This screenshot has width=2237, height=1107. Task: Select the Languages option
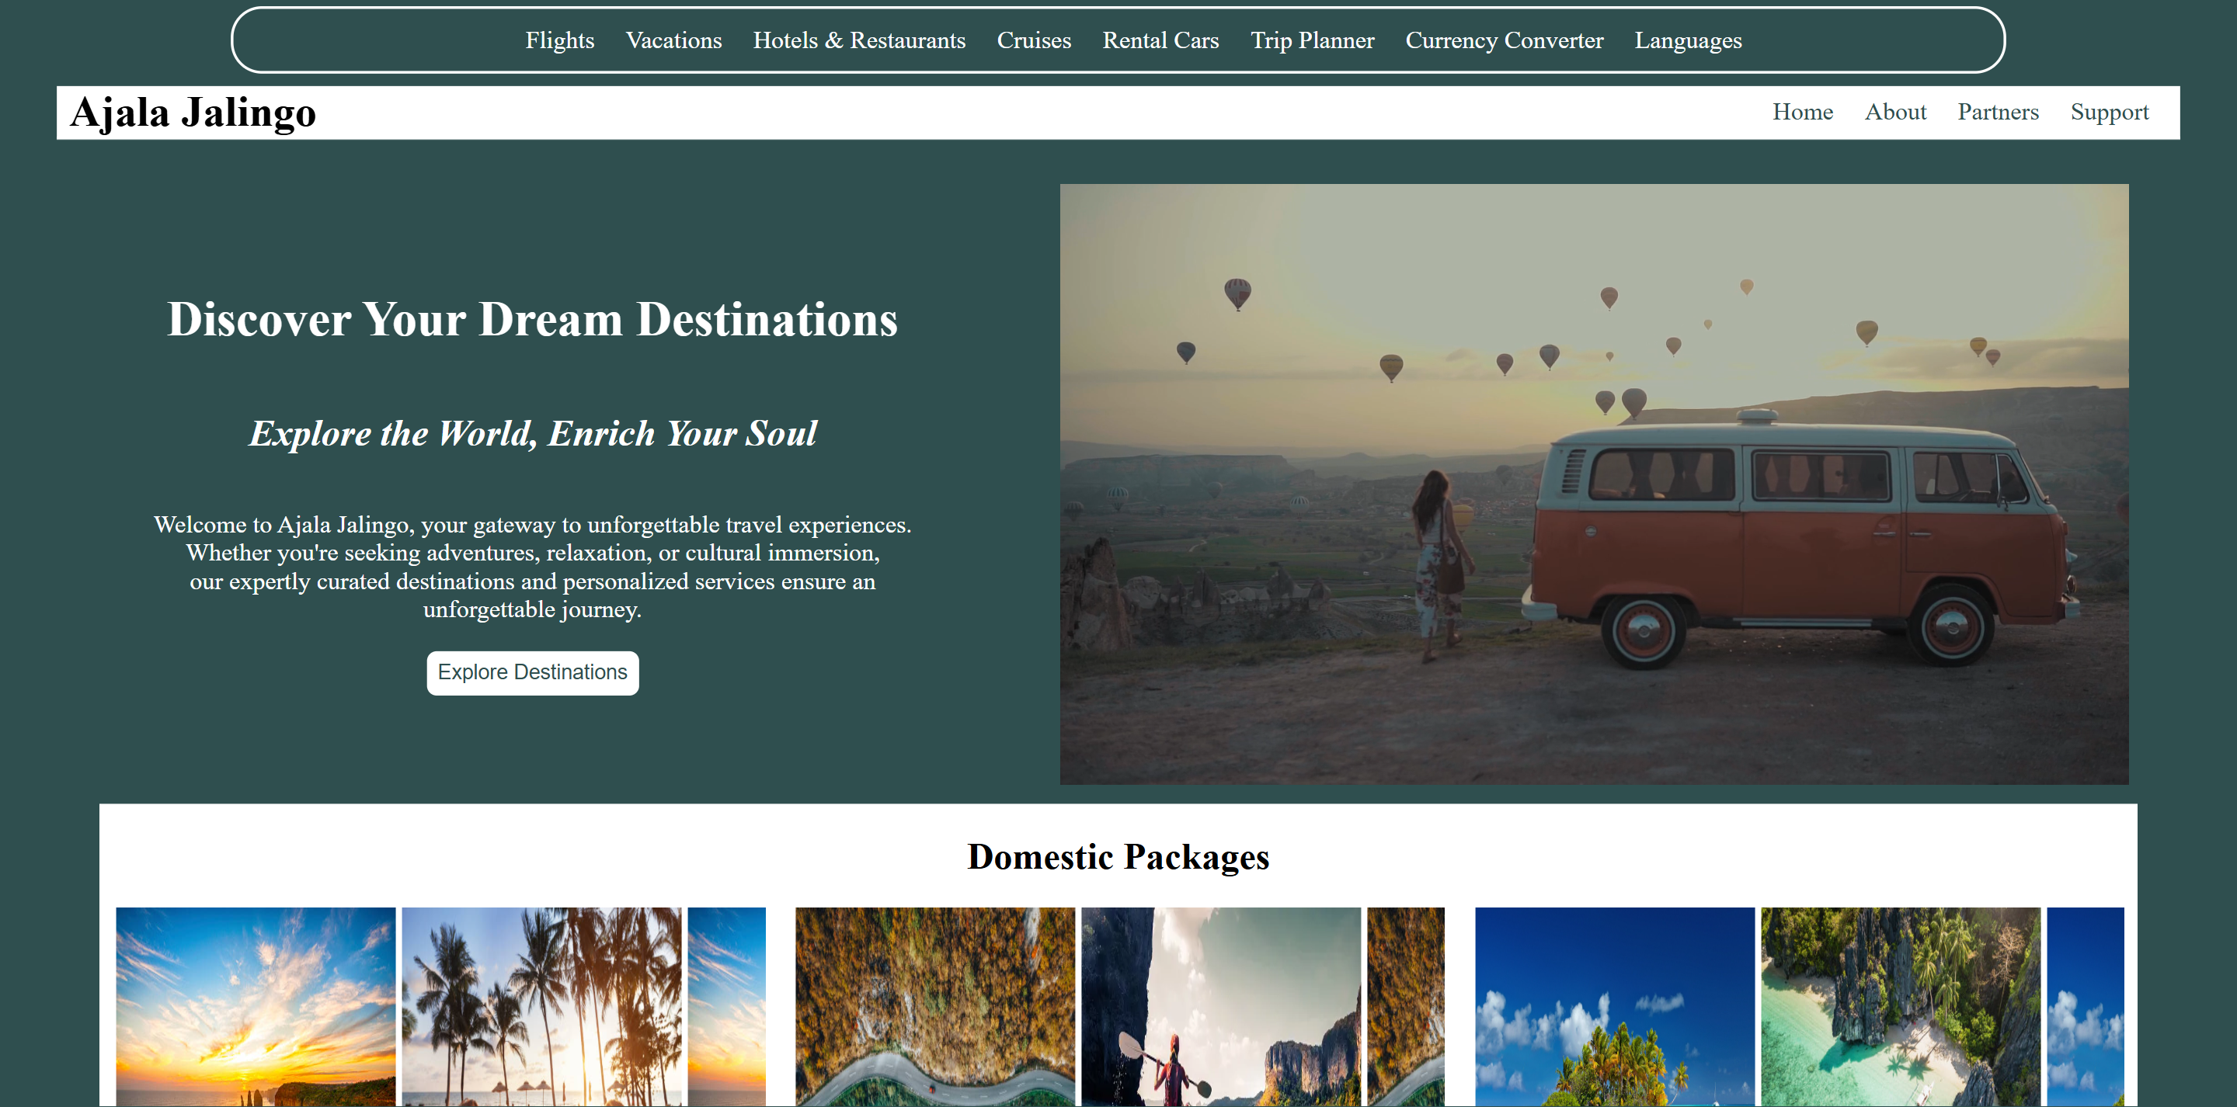[x=1687, y=41]
